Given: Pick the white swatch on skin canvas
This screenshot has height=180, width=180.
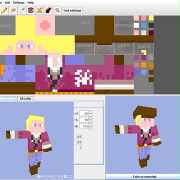Looking at the screenshot, I should (136, 25).
